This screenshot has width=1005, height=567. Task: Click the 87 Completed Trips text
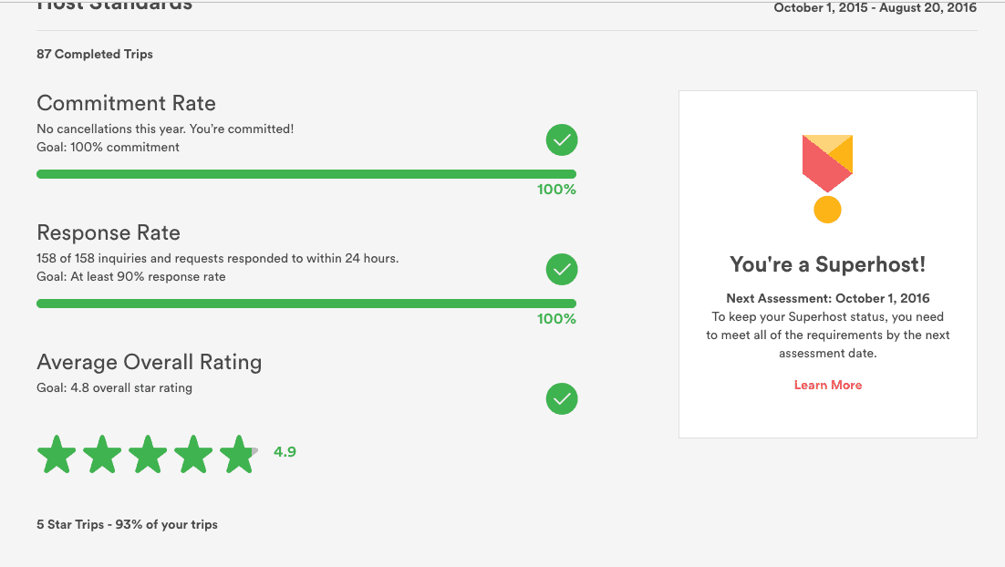click(x=95, y=54)
